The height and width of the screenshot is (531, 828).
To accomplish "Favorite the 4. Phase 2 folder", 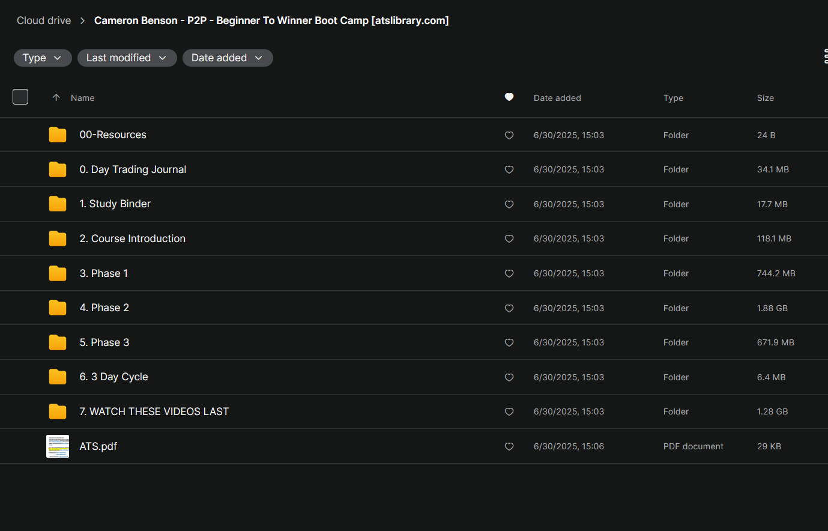I will pyautogui.click(x=509, y=308).
